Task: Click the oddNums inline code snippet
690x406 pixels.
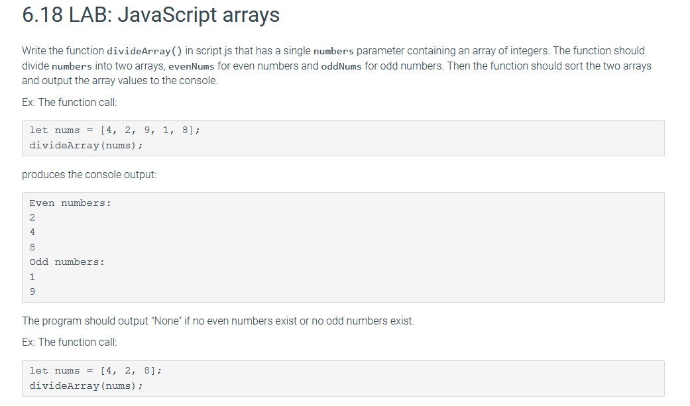Action: (343, 66)
